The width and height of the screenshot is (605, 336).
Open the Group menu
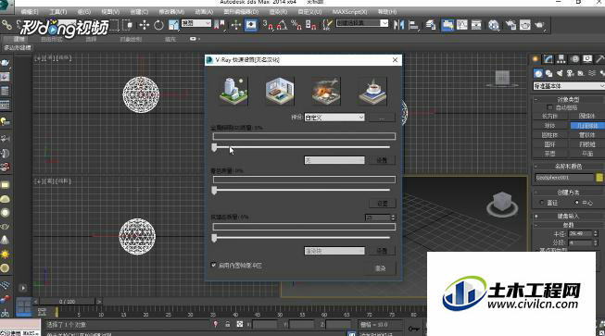(83, 12)
